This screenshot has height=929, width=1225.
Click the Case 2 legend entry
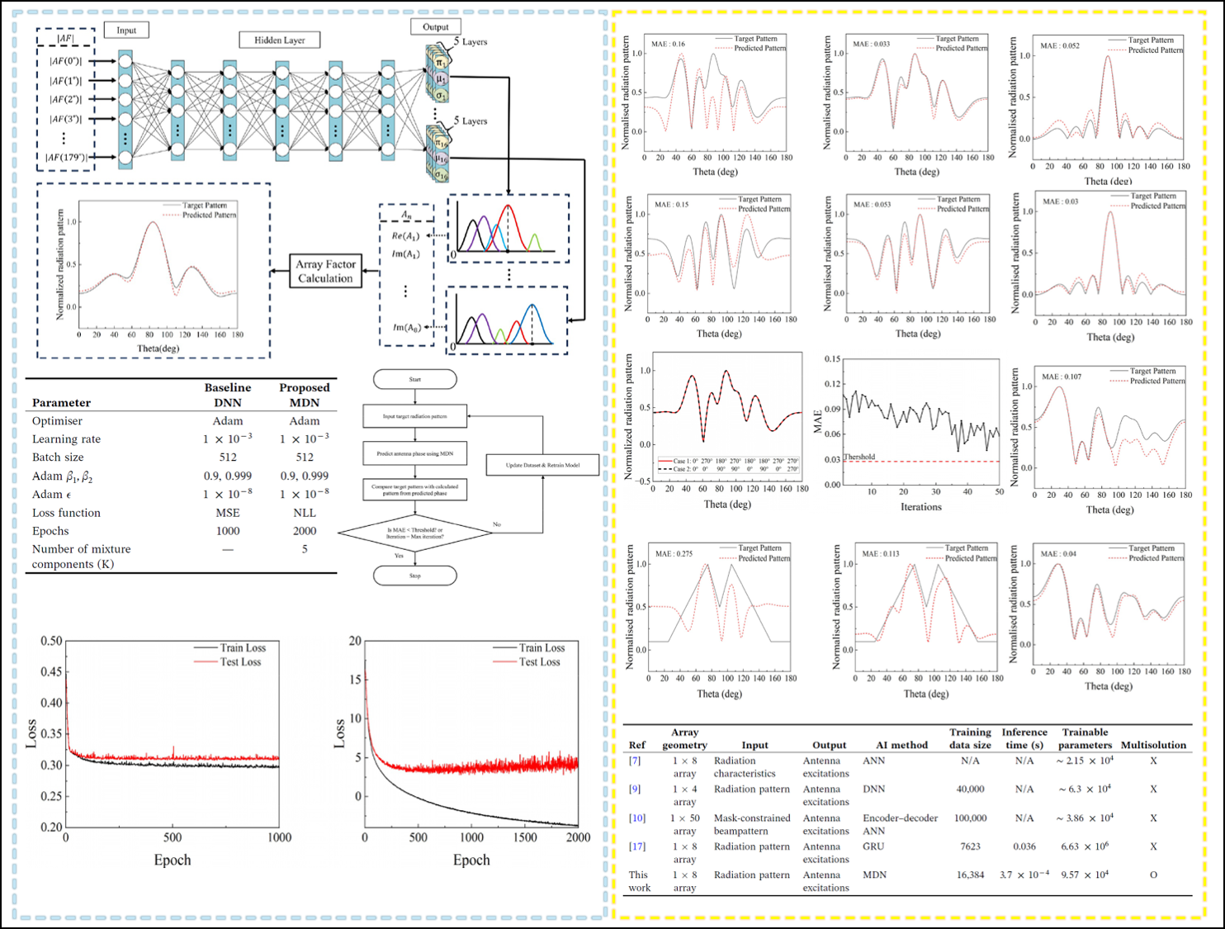(729, 469)
